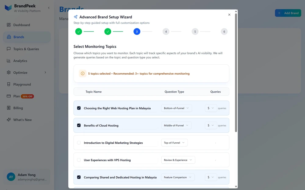
Task: Go to completed step two checkmark
Action: point(108,31)
